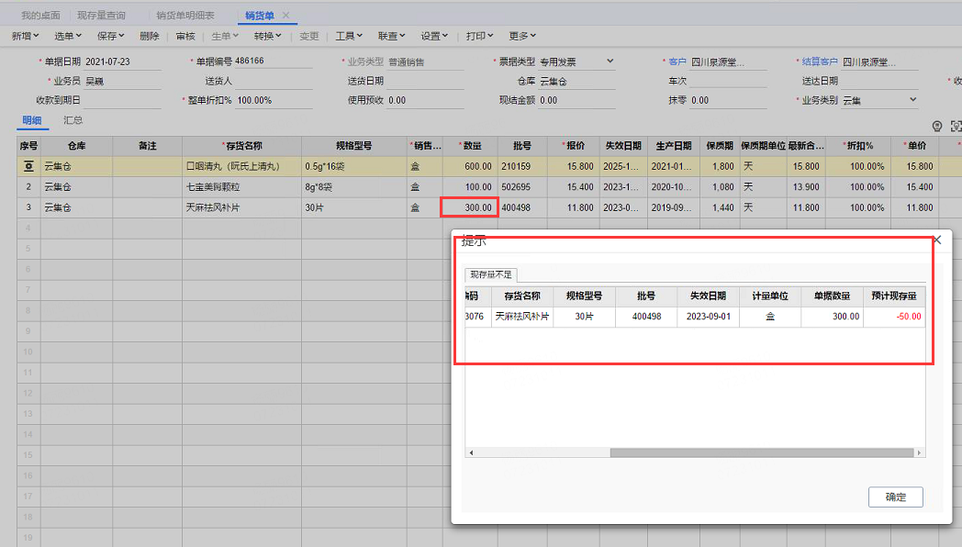Click 预计现存量 column header in dialog
Image resolution: width=962 pixels, height=547 pixels.
[x=894, y=296]
